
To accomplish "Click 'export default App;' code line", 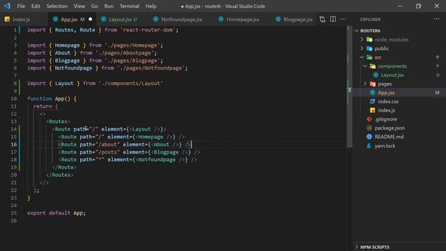I will tap(56, 213).
